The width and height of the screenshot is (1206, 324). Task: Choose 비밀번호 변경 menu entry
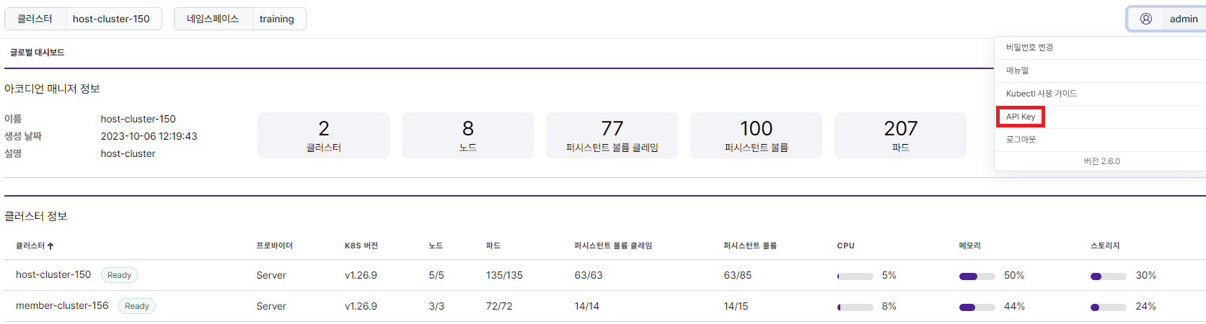pyautogui.click(x=1029, y=48)
